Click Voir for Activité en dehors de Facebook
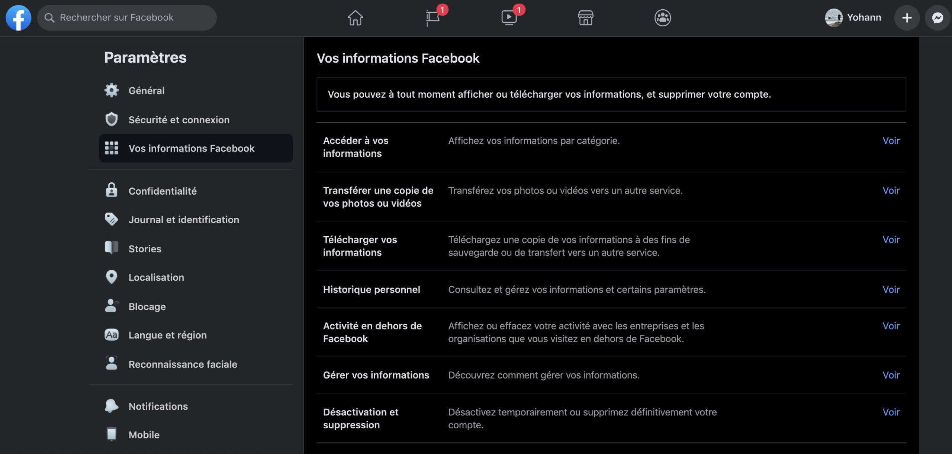Image resolution: width=952 pixels, height=454 pixels. click(x=891, y=326)
